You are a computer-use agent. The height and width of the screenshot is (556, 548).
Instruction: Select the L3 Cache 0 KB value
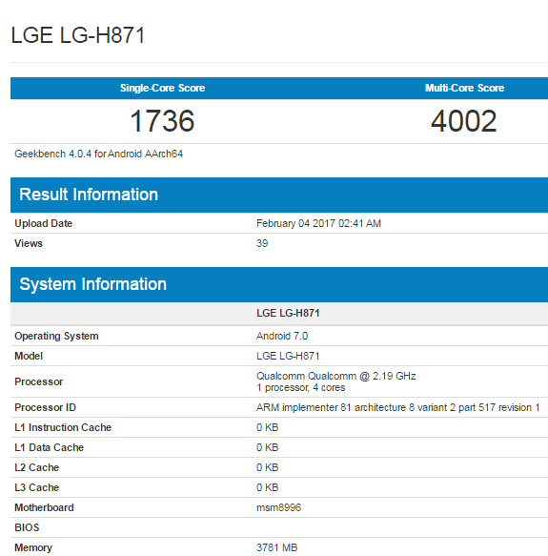click(267, 487)
